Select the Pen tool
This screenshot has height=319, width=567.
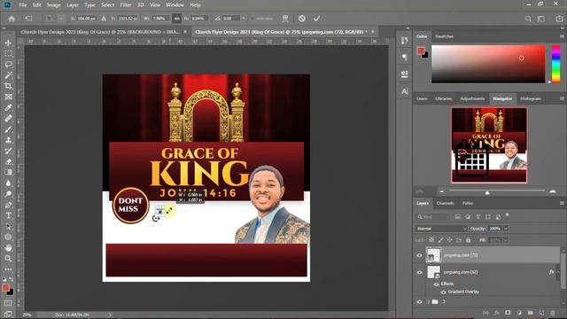coord(8,205)
